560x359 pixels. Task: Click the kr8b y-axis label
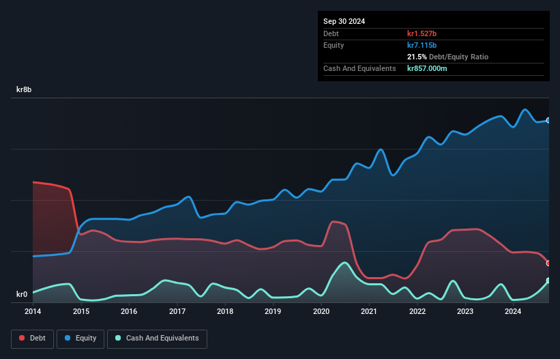point(24,89)
